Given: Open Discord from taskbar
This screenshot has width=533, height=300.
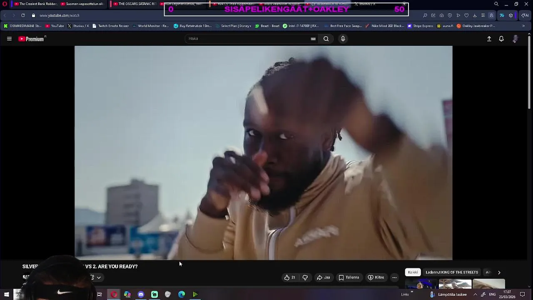Looking at the screenshot, I should coord(141,295).
